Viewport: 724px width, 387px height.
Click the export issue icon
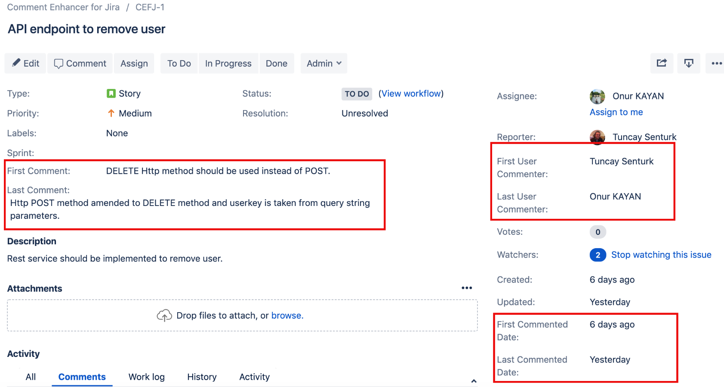[689, 63]
